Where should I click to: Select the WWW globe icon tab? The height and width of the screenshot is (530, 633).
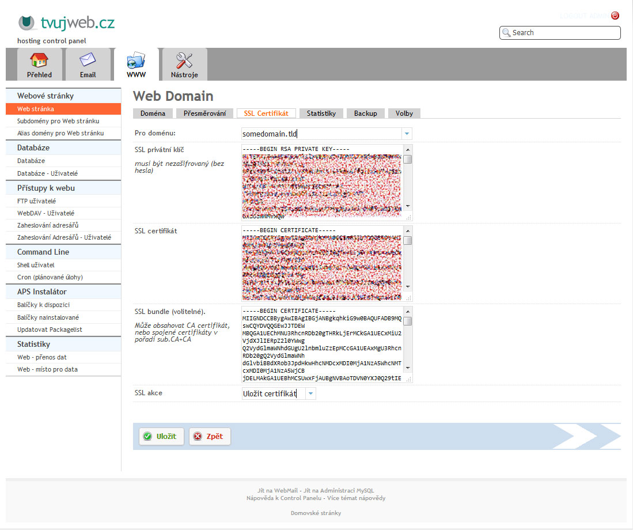pos(136,65)
